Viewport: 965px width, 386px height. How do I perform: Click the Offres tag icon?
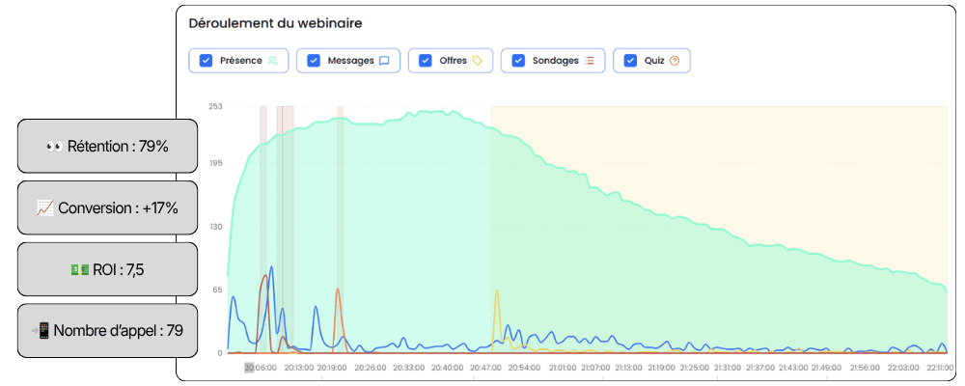tap(477, 61)
